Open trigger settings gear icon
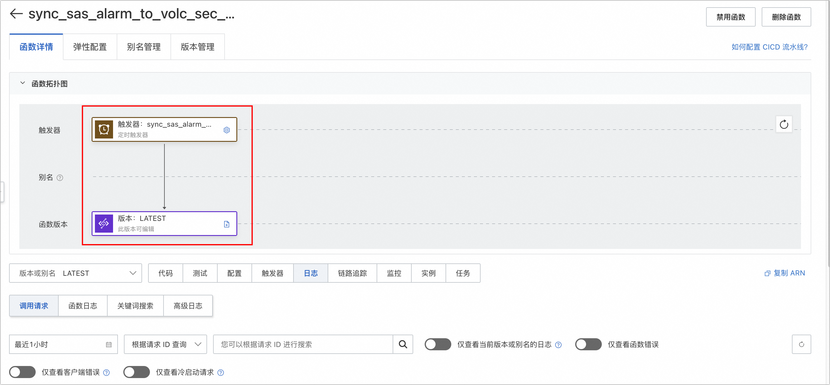Screen dimensions: 830x385 click(x=226, y=130)
